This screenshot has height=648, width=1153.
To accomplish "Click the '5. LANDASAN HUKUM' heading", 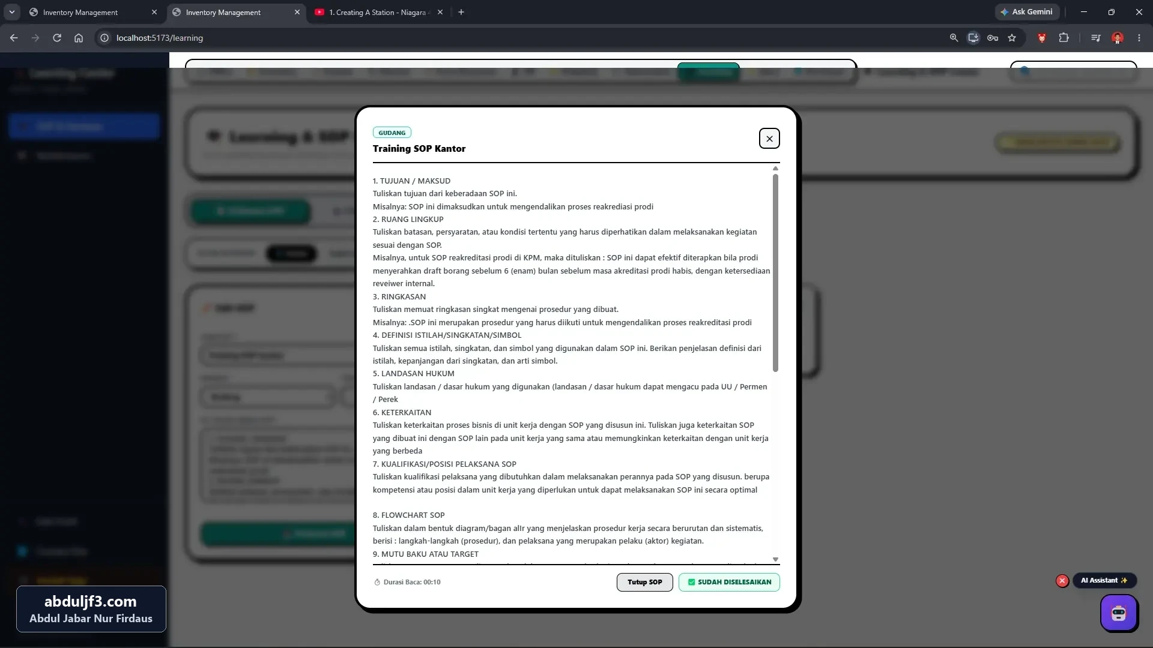I will 413,373.
